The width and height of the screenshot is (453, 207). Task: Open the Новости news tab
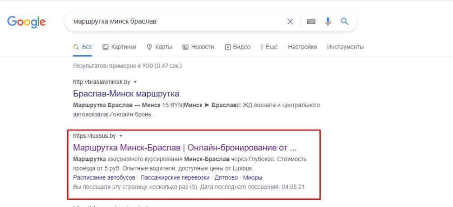[x=198, y=47]
